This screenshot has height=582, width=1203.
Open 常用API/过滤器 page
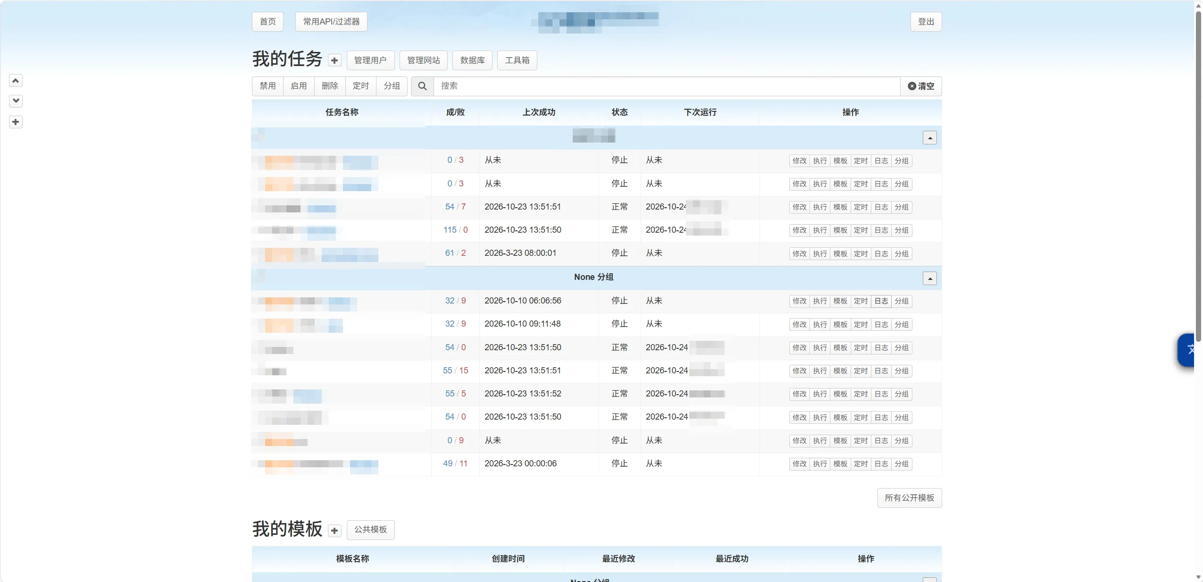click(x=331, y=22)
